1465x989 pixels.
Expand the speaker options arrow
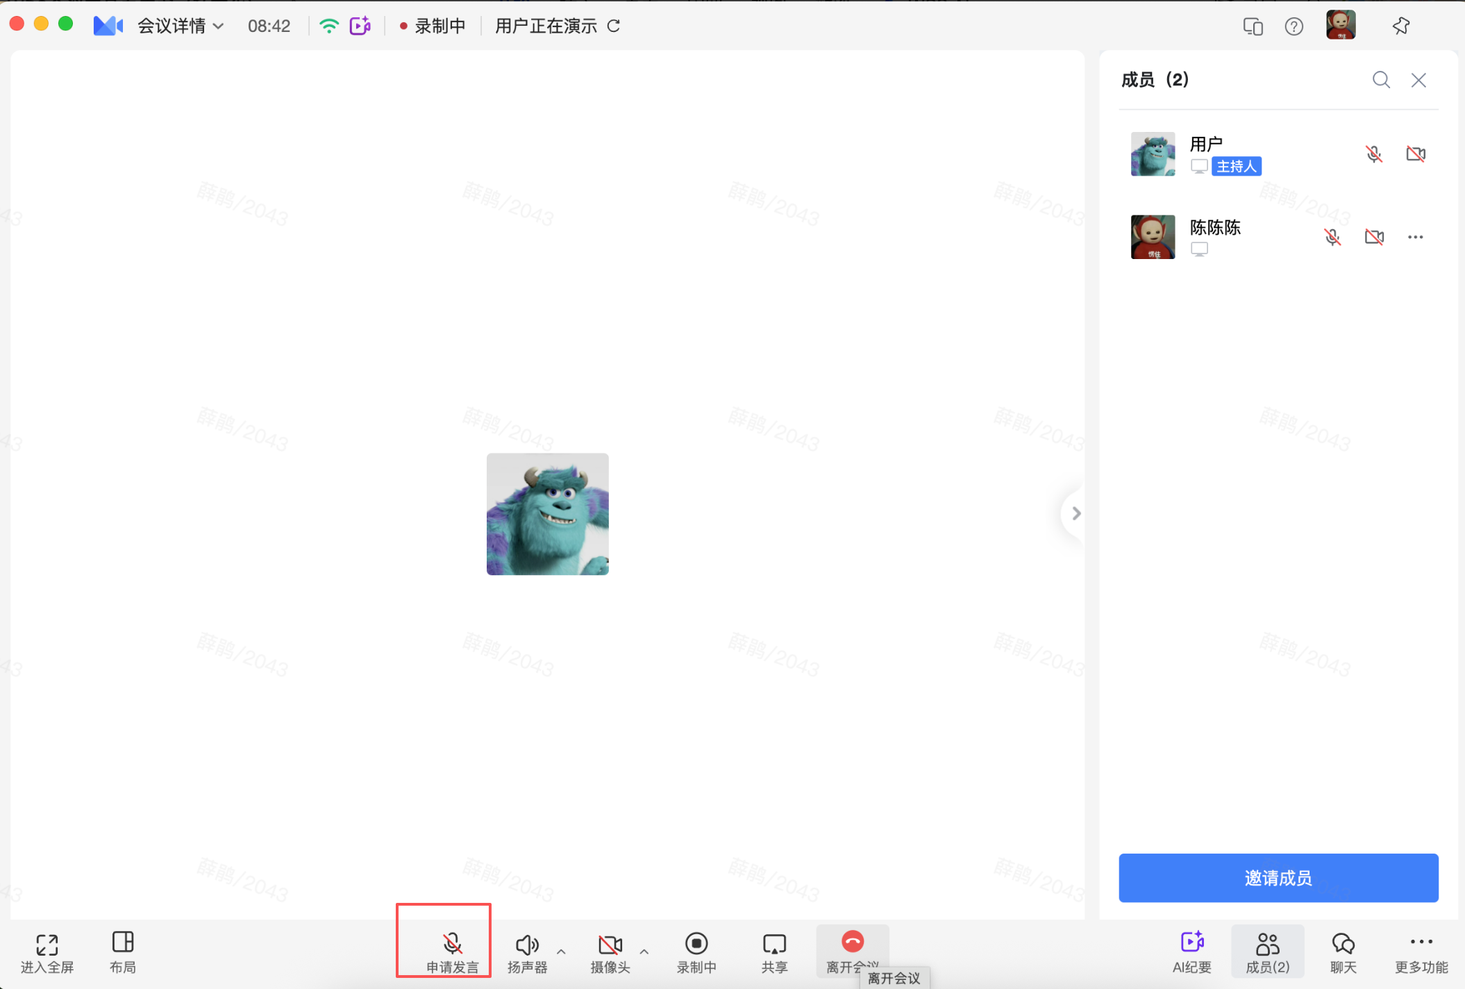(561, 951)
